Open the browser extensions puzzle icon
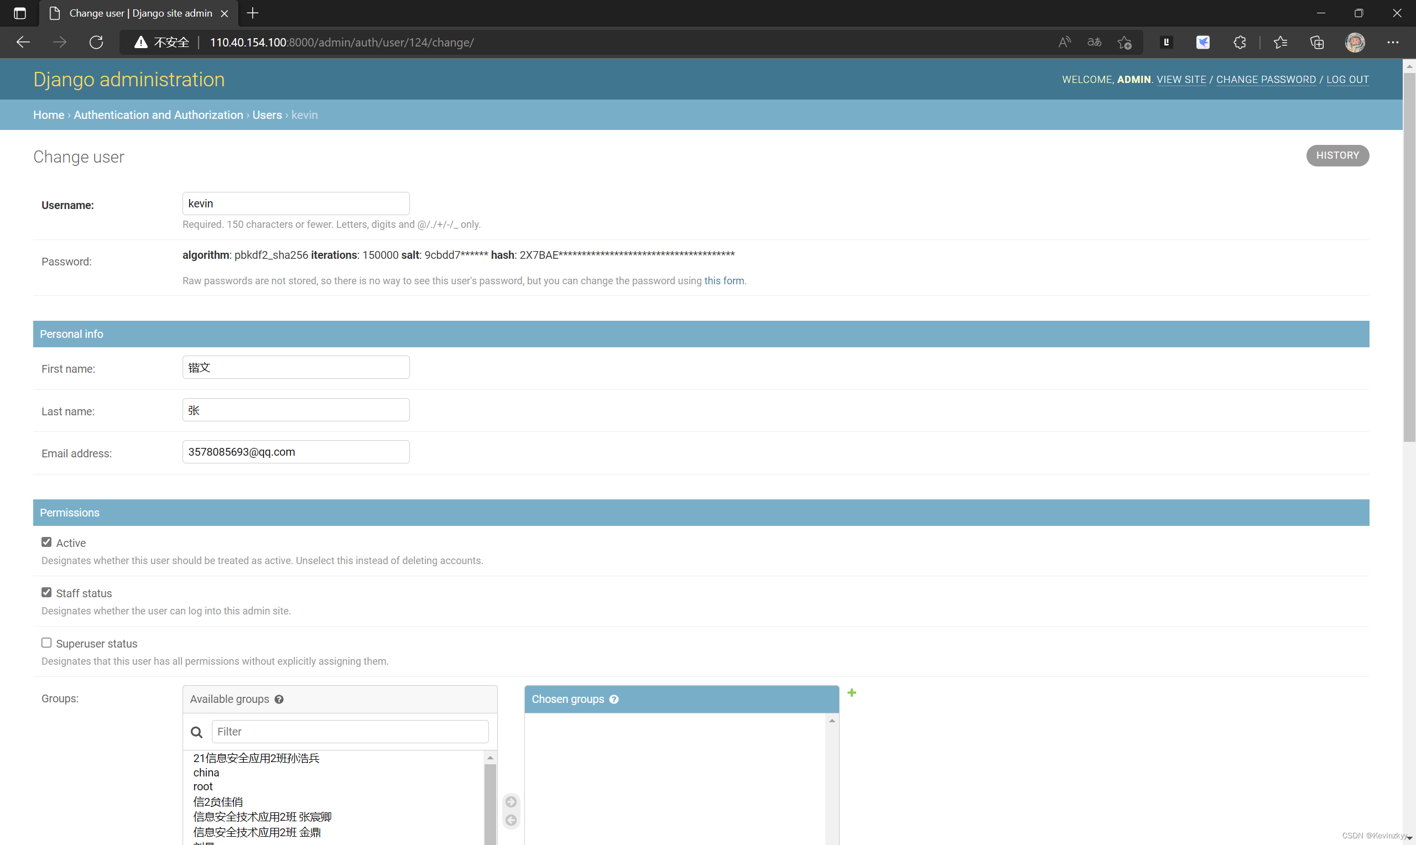The image size is (1416, 845). tap(1240, 42)
